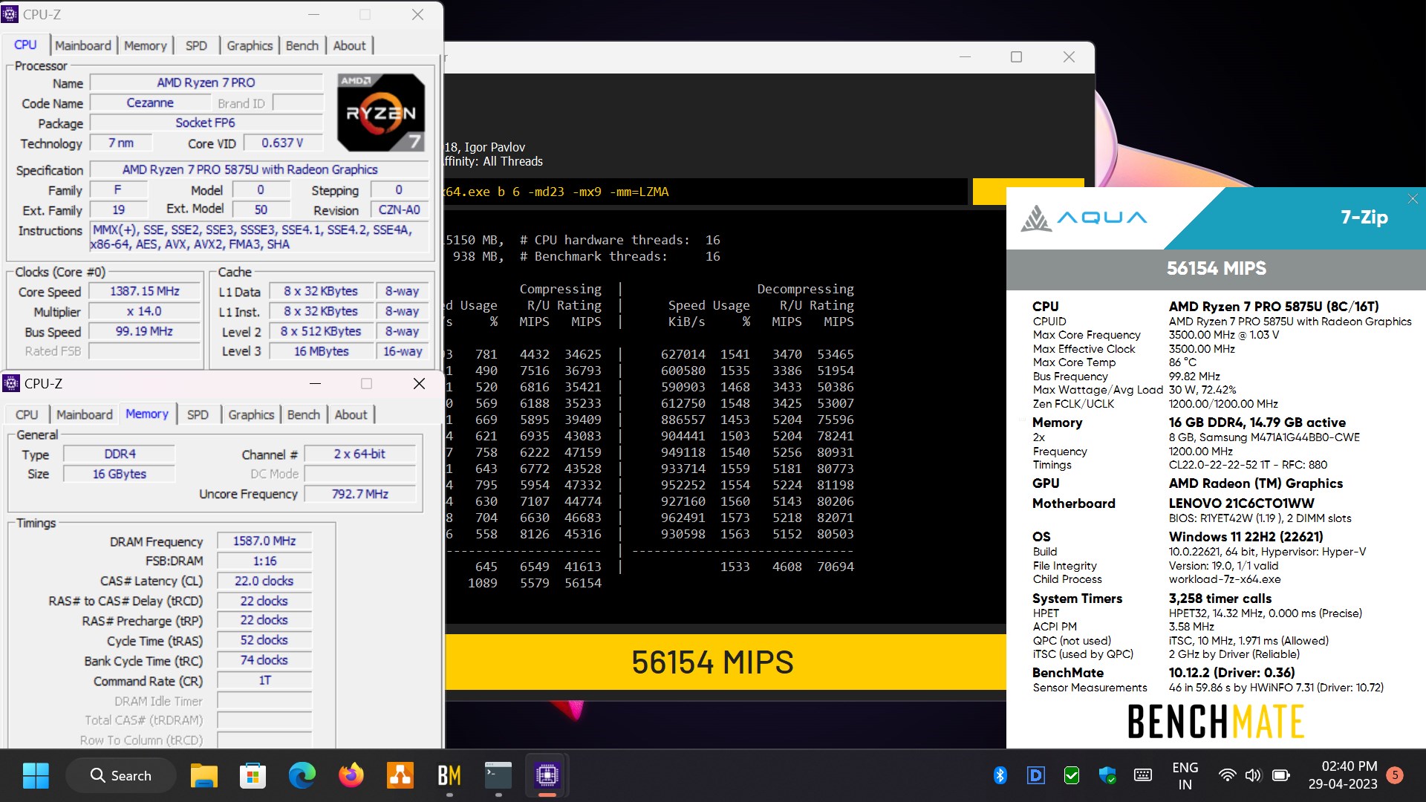Click the Multiplier value x 14.0

[x=145, y=311]
